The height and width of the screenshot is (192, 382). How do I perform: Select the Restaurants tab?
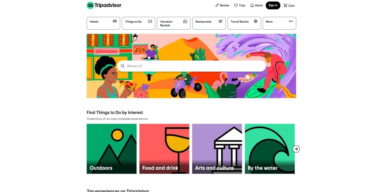209,23
